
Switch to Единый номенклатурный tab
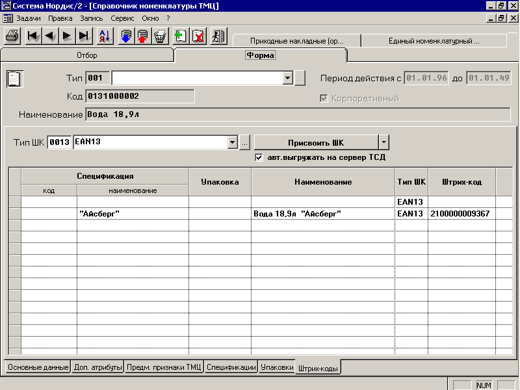point(434,41)
